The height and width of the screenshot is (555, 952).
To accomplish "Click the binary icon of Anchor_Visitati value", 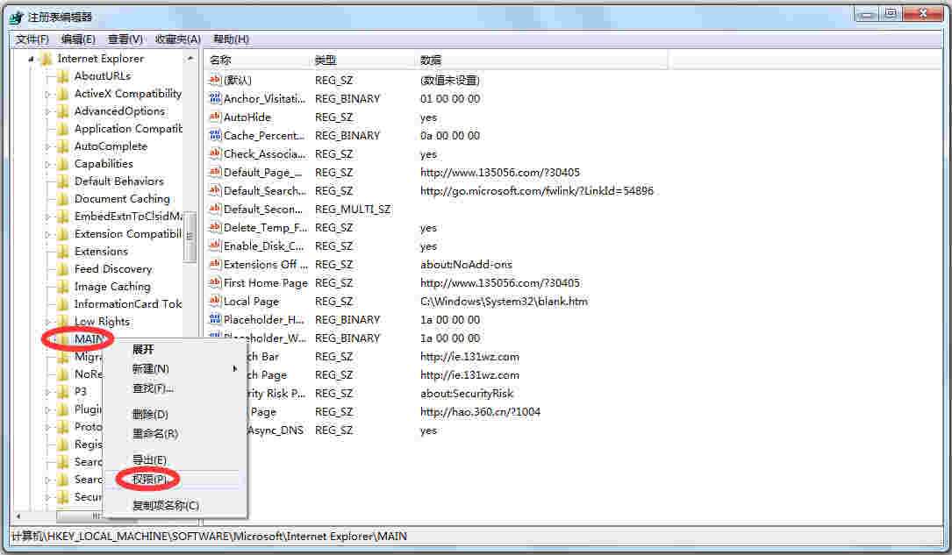I will tap(214, 98).
